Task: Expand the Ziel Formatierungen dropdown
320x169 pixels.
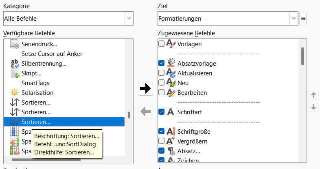Action: coord(228,19)
